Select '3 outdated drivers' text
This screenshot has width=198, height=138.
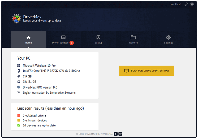coord(34,115)
